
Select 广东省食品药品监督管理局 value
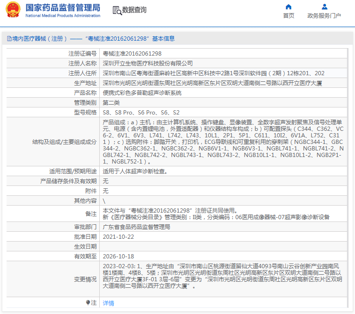(137, 227)
